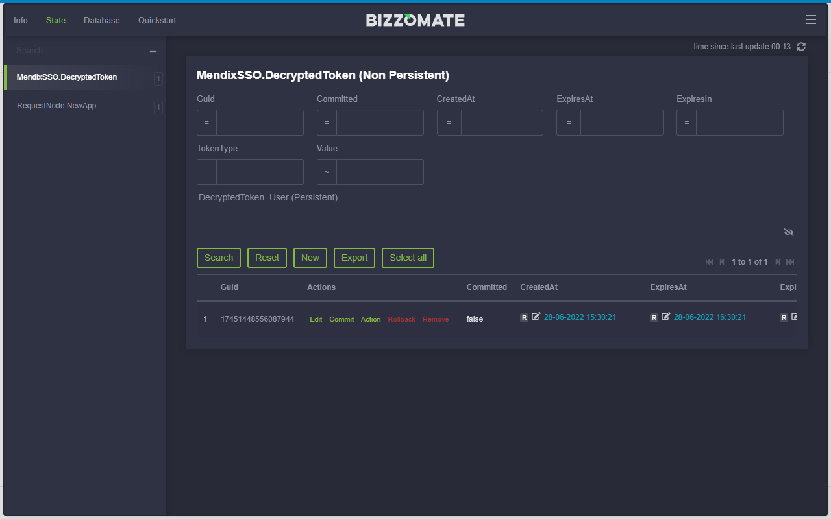Click the Guid filter input field
Screen dimensions: 831x519
[260, 123]
